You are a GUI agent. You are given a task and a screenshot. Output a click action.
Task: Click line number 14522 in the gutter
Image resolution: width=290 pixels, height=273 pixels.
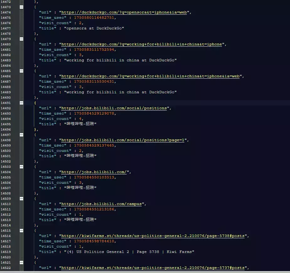coord(6,268)
